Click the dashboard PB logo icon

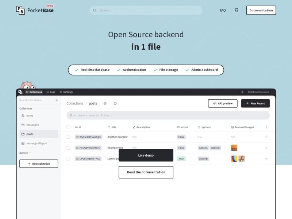point(20,92)
